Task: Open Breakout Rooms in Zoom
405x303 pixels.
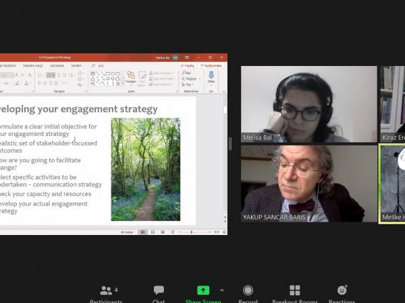Action: point(295,294)
